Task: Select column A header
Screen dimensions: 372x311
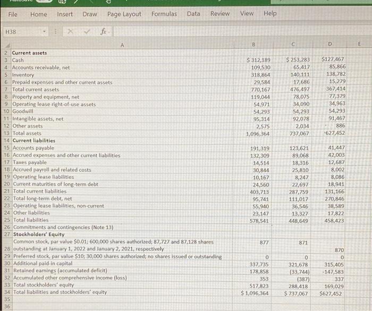Action: click(x=122, y=45)
